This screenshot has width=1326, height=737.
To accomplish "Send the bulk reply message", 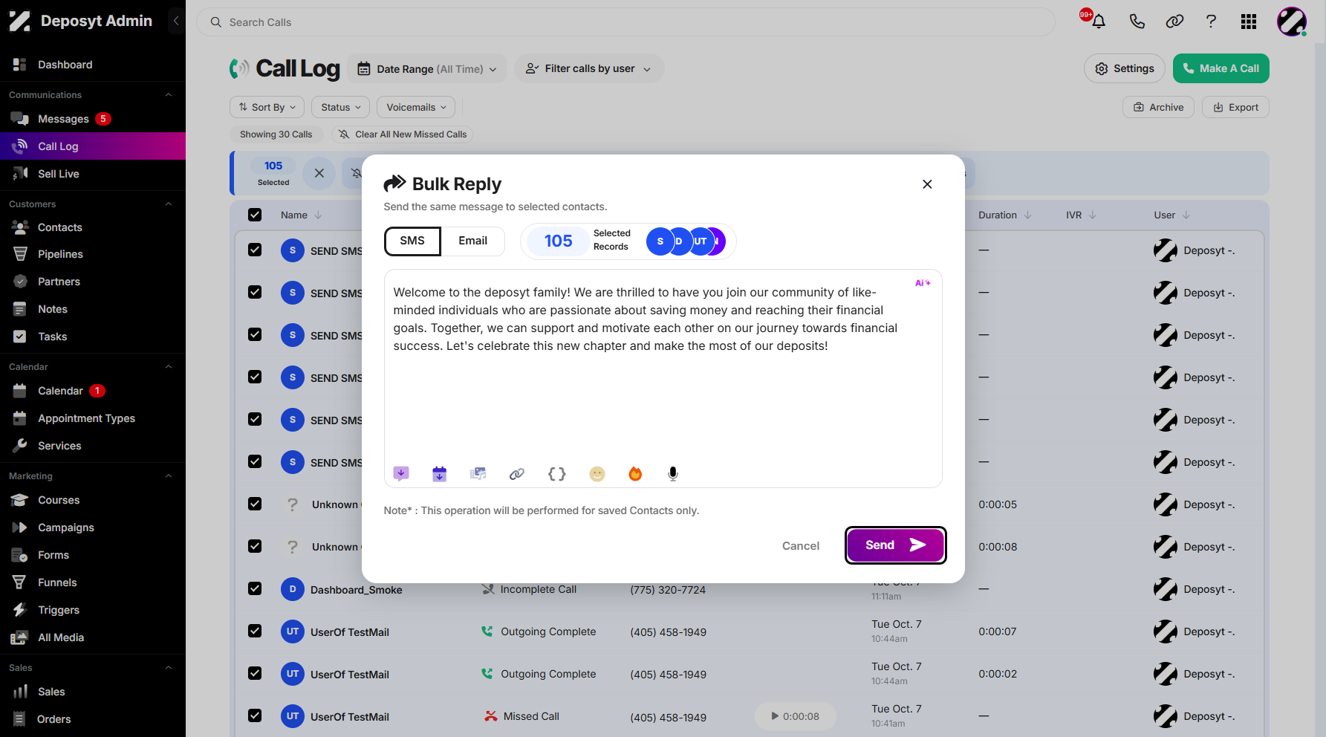I will 895,545.
